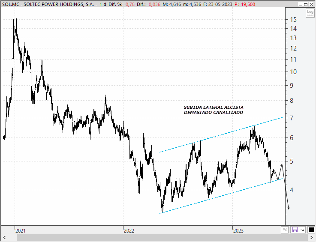
Task: Click the 'Dif. %: -0,78' value
Action: coord(121,4)
